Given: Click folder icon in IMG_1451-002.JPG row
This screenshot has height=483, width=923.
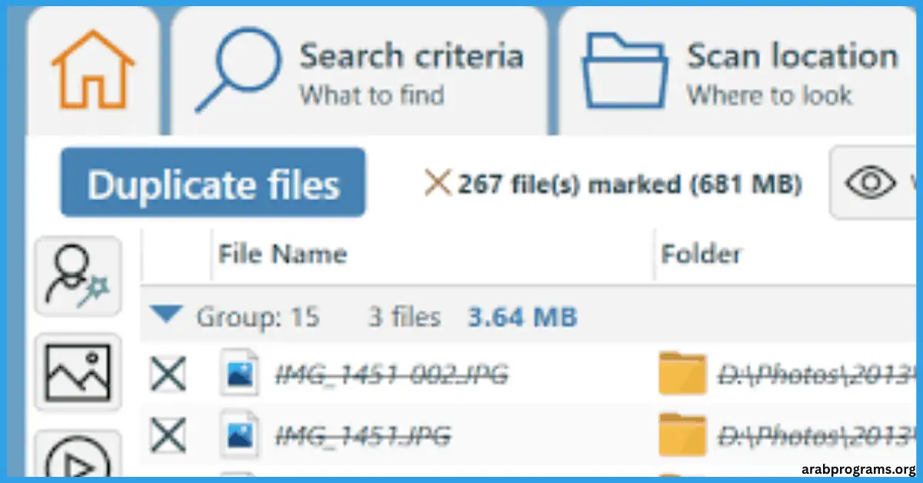Looking at the screenshot, I should click(x=683, y=373).
